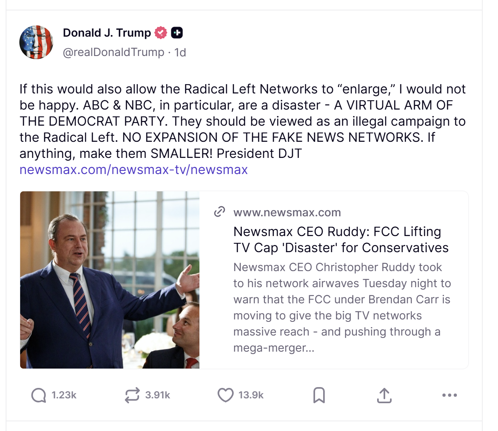ReTruth the post using the arrows icon
The height and width of the screenshot is (431, 498).
[x=132, y=395]
